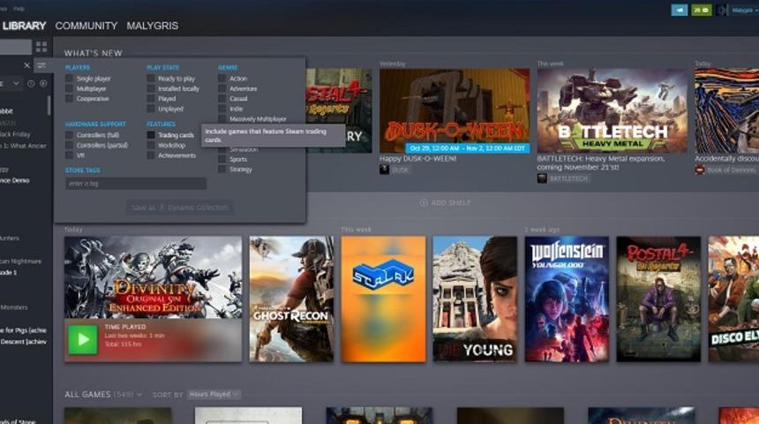Expand the sidebar collection dropdown arrow

16,83
